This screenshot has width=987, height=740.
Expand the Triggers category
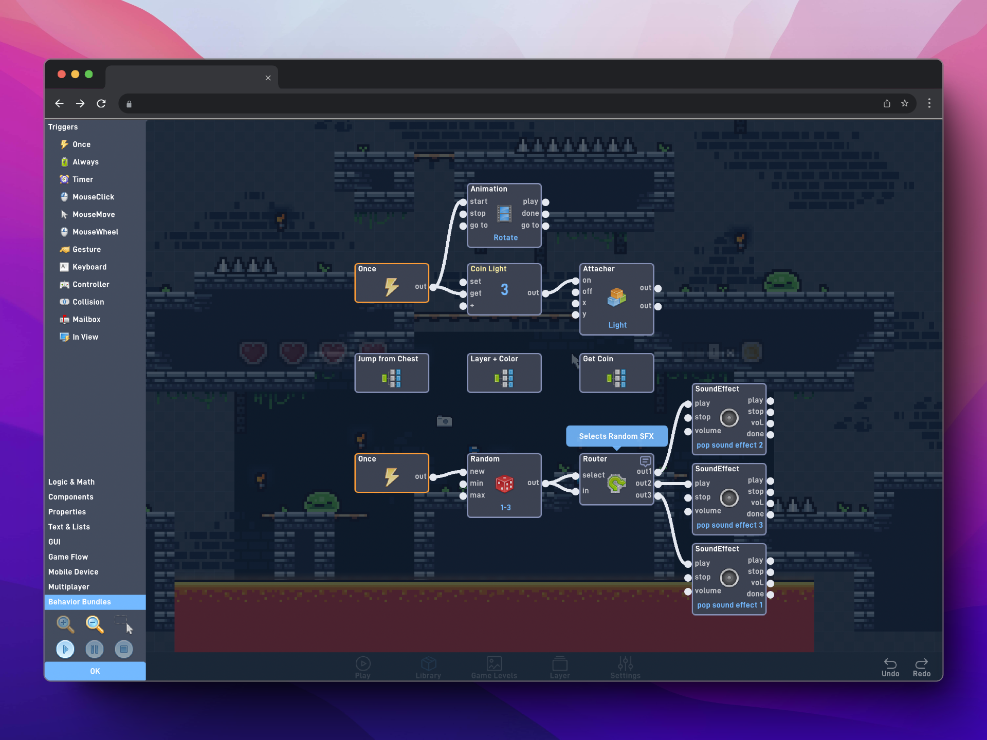point(63,127)
